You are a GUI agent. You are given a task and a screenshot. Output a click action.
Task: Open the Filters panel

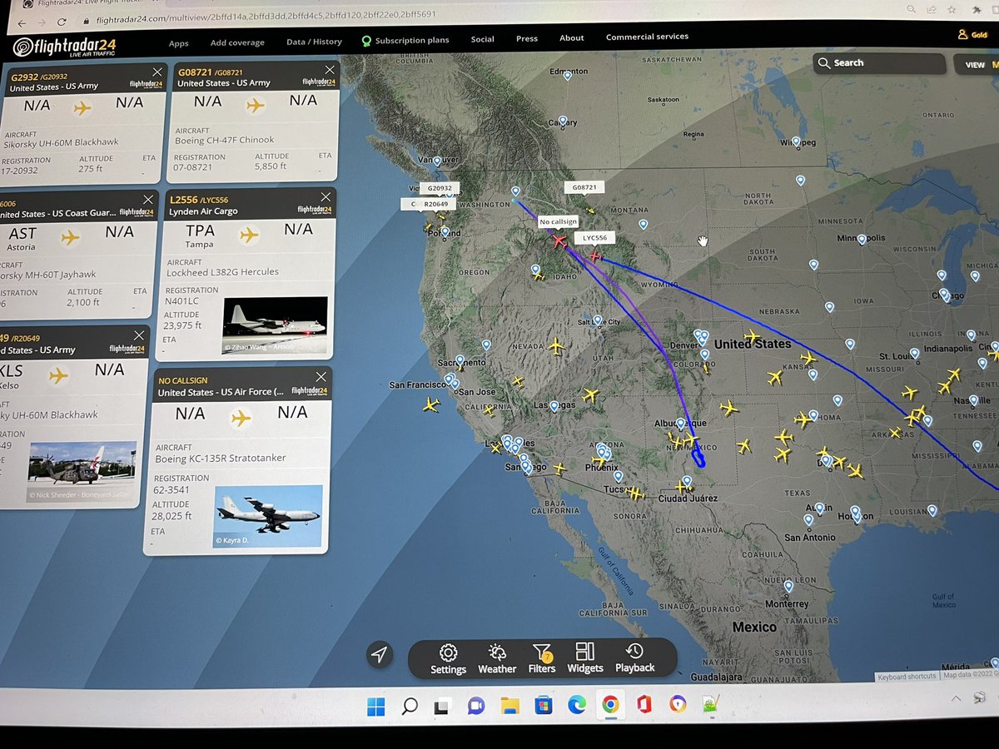click(x=542, y=658)
